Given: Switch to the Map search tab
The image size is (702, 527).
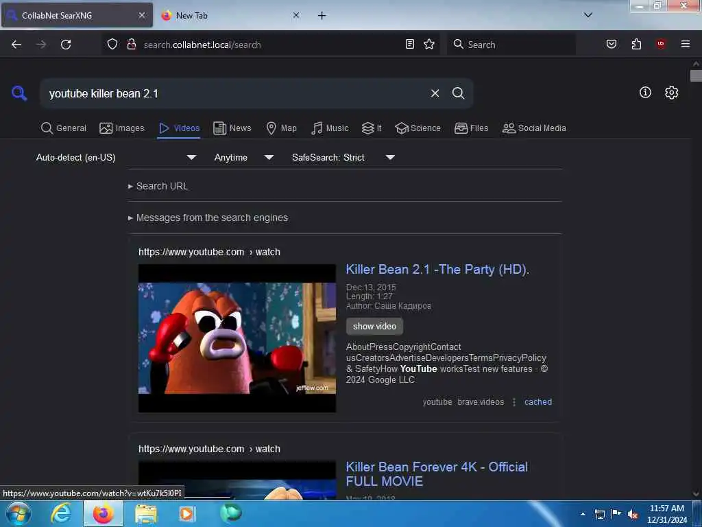Looking at the screenshot, I should point(281,128).
